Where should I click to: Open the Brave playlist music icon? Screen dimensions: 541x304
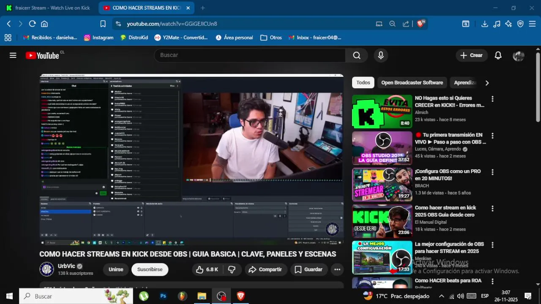[x=497, y=24]
